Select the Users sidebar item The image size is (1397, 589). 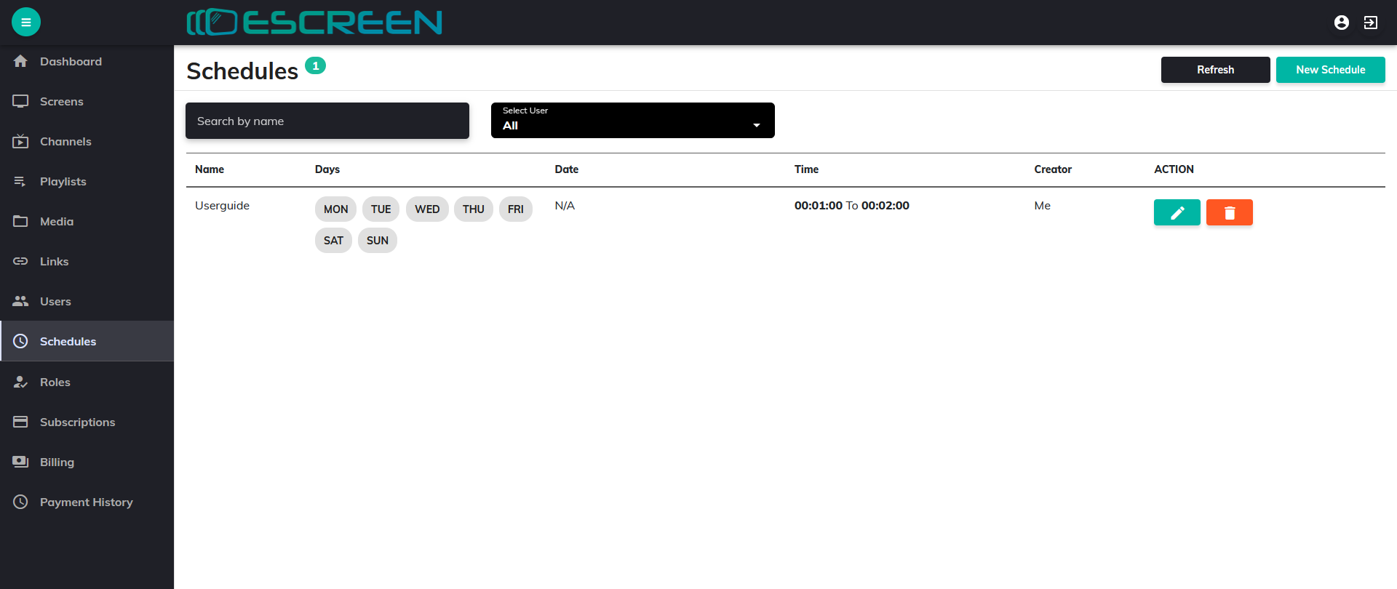55,302
